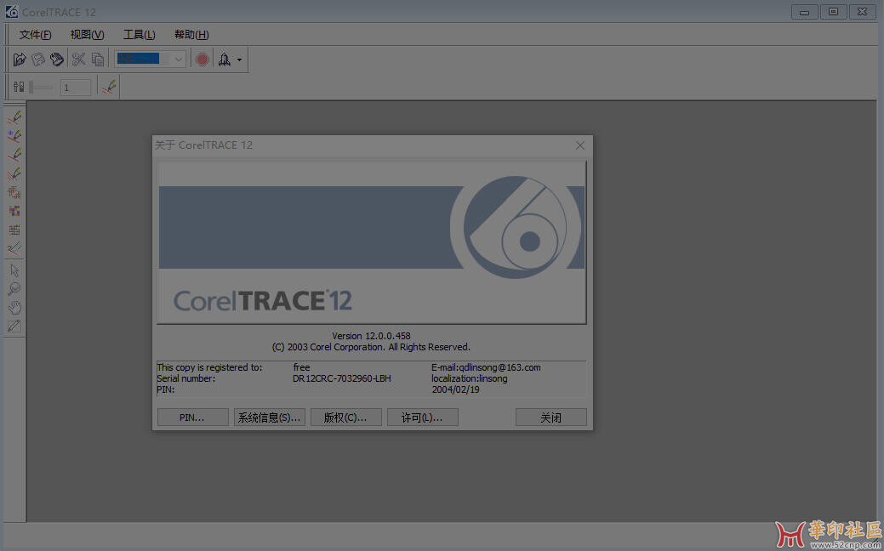Click the Copy icon in the toolbar

(x=98, y=60)
